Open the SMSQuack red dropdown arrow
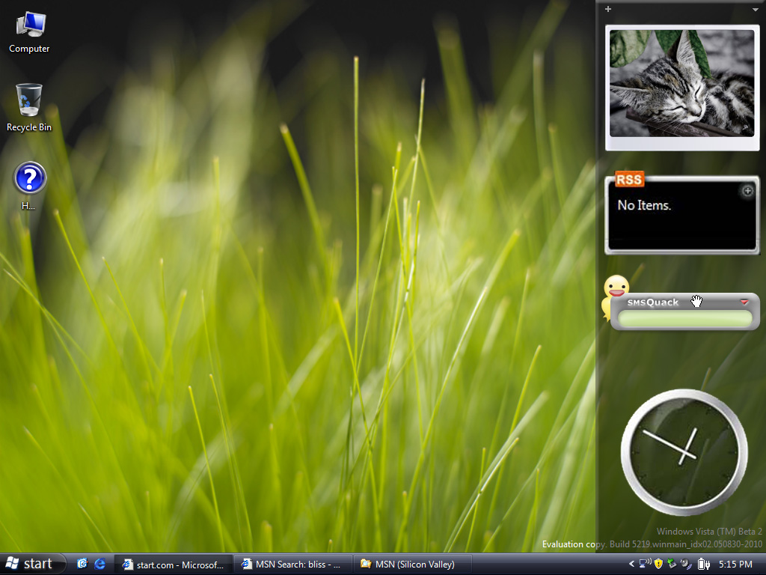Image resolution: width=766 pixels, height=575 pixels. 744,302
